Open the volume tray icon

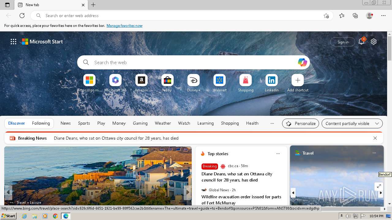(x=349, y=216)
